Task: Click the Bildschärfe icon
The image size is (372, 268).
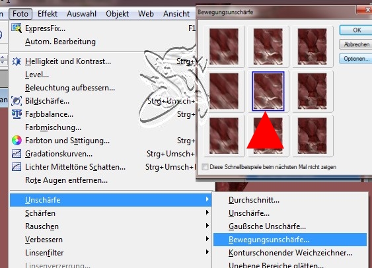Action: pyautogui.click(x=17, y=101)
